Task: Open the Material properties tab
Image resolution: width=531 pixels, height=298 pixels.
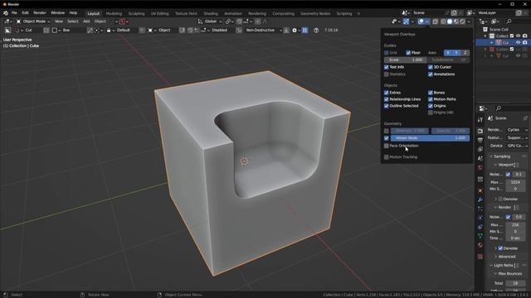Action: [480, 245]
